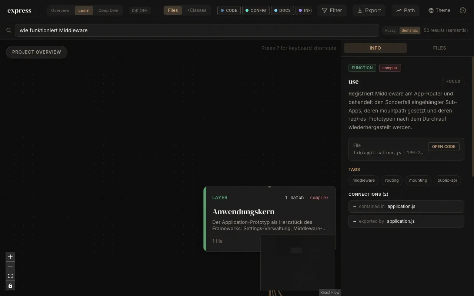
Task: Fit view using the frame icon
Action: (x=10, y=276)
